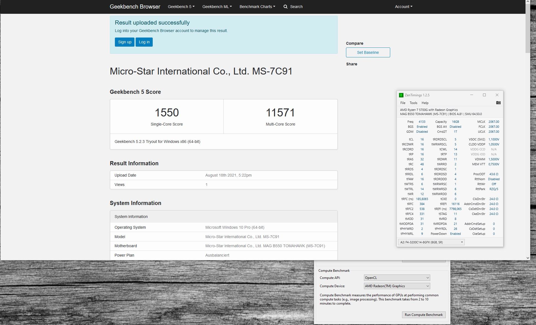
Task: Click the tREFI value 16116 in ZenTimings
Action: (x=455, y=204)
